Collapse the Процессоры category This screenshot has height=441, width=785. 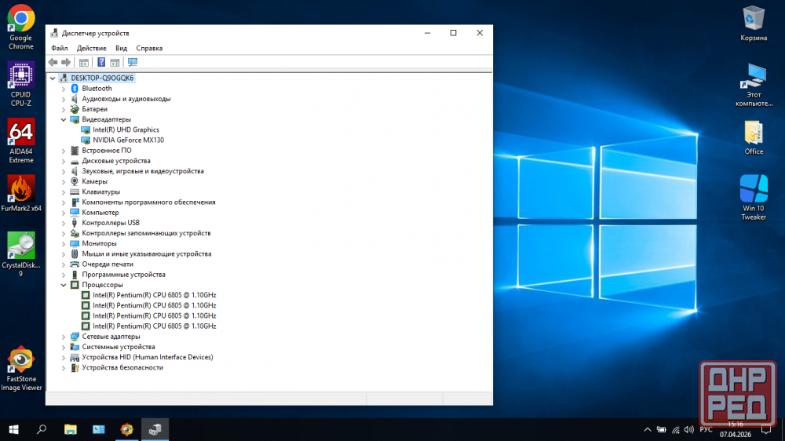(64, 285)
